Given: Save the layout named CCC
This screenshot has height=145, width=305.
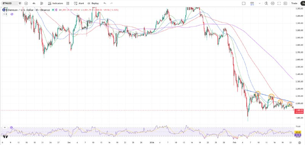Looking at the screenshot, I should tap(252, 3).
